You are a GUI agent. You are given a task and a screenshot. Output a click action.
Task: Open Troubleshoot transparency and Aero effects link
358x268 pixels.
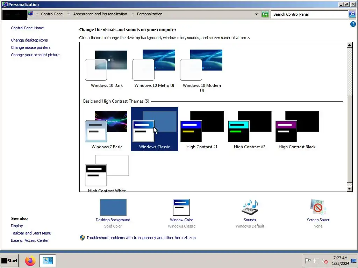click(141, 238)
